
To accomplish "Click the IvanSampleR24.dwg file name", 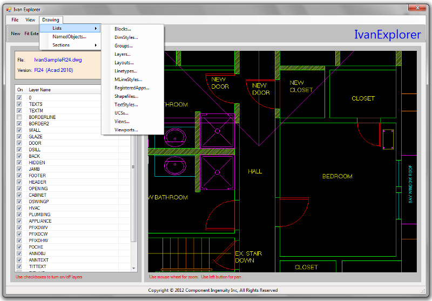I will tap(58, 60).
